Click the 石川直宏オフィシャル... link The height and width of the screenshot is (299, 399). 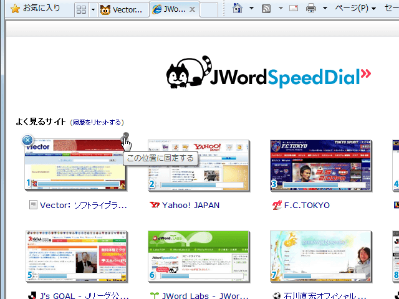pos(325,295)
